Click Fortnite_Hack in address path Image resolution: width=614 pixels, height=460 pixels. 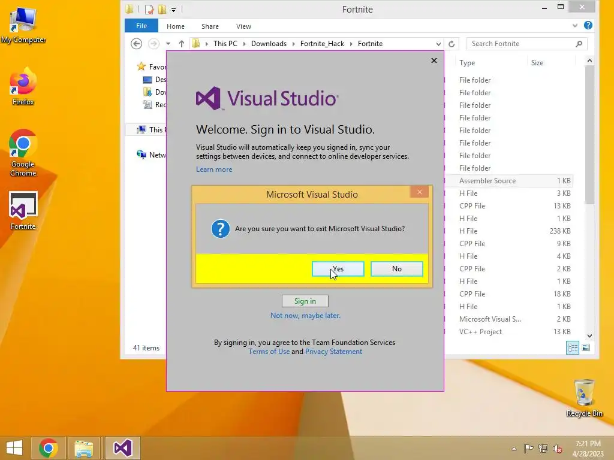[x=322, y=43]
